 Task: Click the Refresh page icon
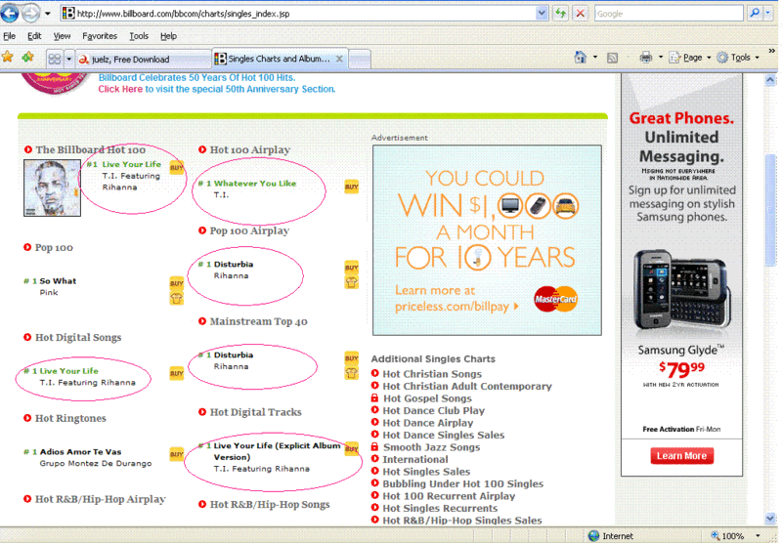(x=560, y=14)
